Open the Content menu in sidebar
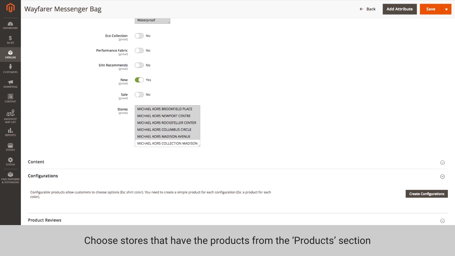Viewport: 455px width, 256px height. pos(10,98)
